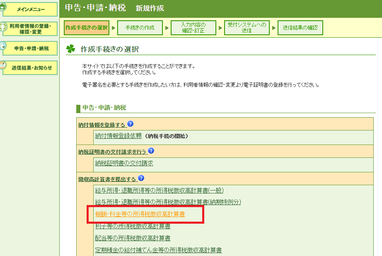382x256 pixels.
Task: Open 送信結果・お知らせ in the sidebar
Action: point(31,68)
